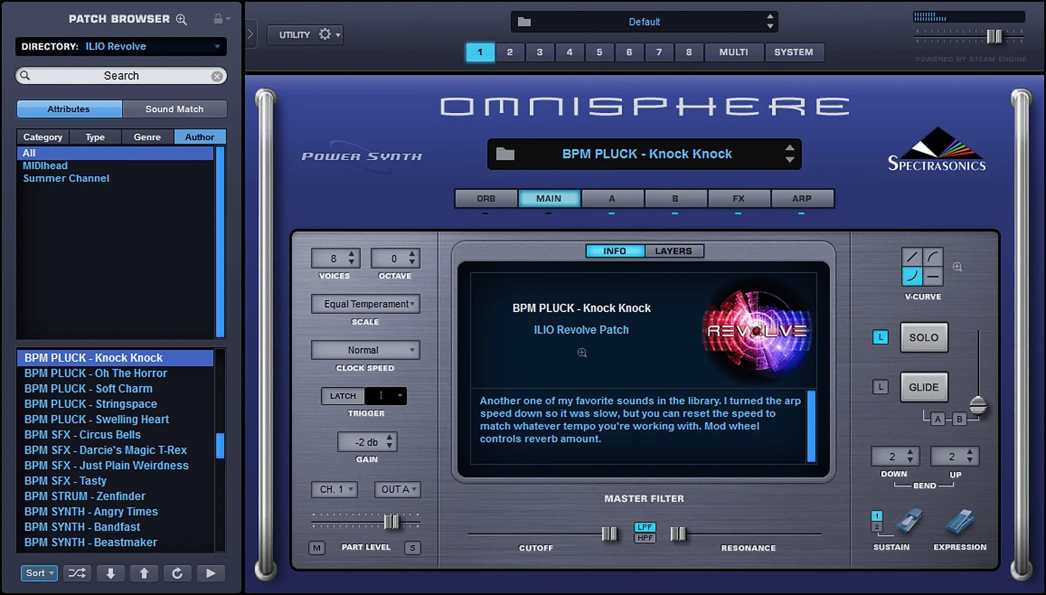
Task: Step to the next patch with down arrow
Action: pyautogui.click(x=110, y=573)
